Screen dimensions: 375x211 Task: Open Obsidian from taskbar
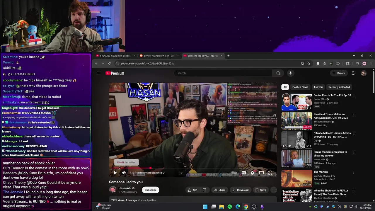[x=262, y=207]
